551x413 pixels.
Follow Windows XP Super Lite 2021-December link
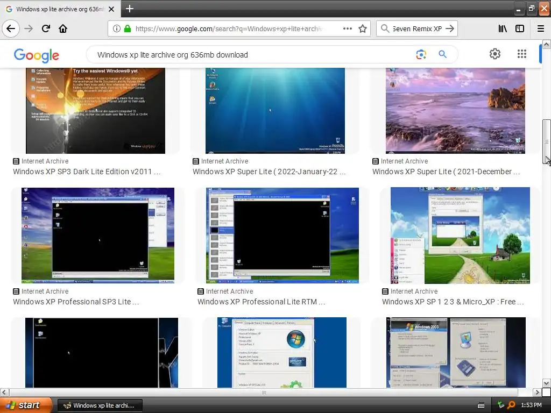click(446, 172)
